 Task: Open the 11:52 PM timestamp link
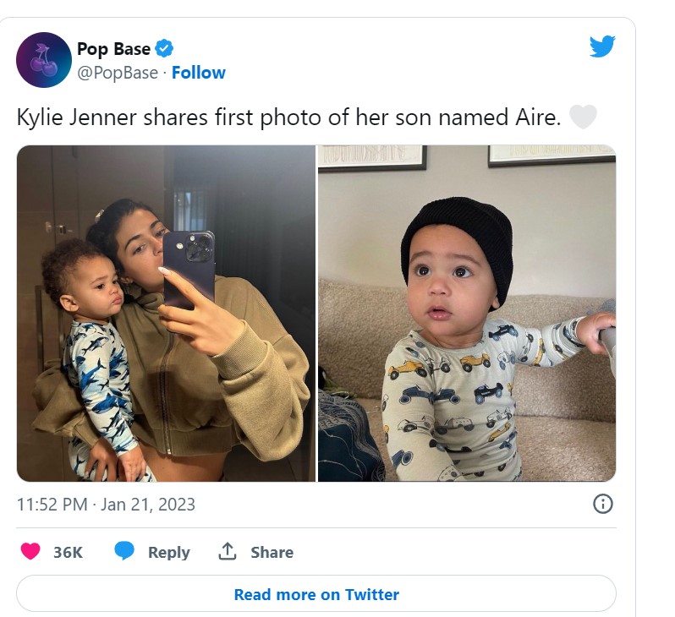[x=52, y=505]
